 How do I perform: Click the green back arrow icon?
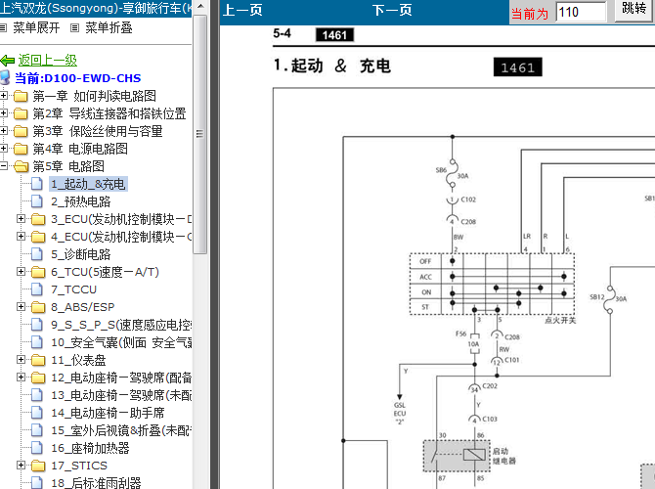(7, 61)
